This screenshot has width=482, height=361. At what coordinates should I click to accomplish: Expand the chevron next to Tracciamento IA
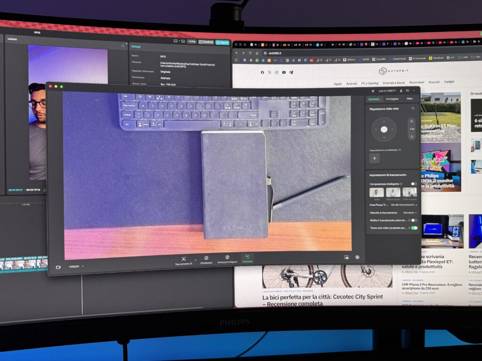[x=196, y=259]
